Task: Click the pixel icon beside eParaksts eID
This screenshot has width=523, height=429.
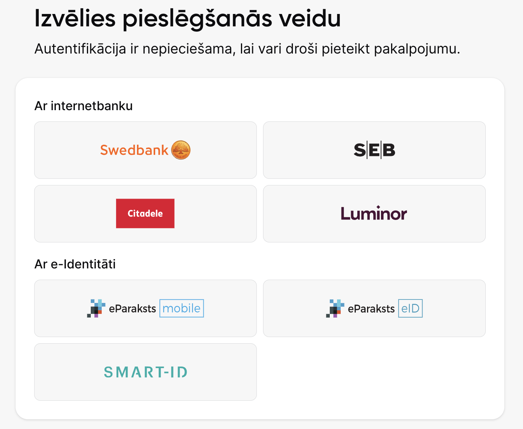Action: pyautogui.click(x=335, y=308)
